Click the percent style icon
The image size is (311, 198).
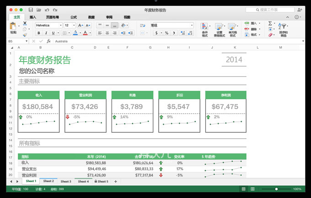click(x=166, y=33)
